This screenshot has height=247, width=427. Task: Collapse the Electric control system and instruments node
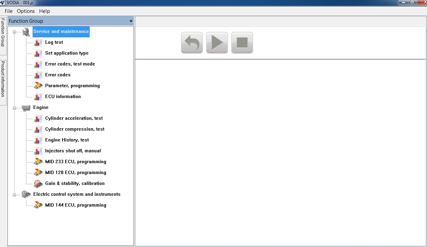(14, 195)
